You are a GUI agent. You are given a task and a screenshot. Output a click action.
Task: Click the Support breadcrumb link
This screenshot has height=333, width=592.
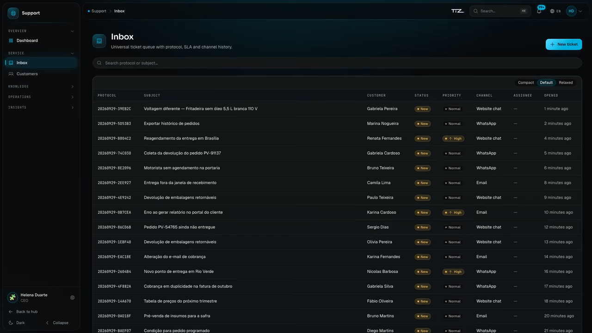(x=99, y=11)
